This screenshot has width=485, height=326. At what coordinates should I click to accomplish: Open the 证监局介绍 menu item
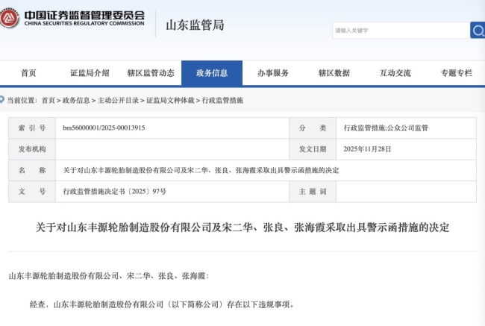pos(90,73)
